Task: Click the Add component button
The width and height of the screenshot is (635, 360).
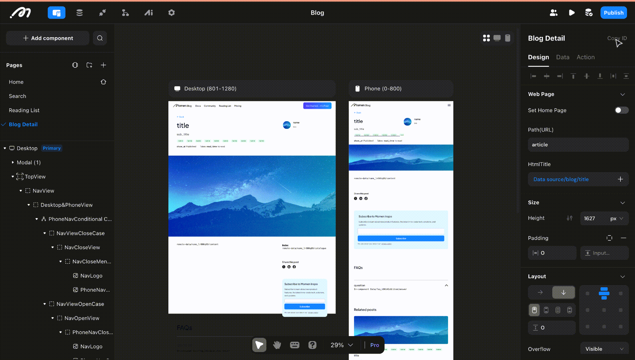Action: coord(48,38)
